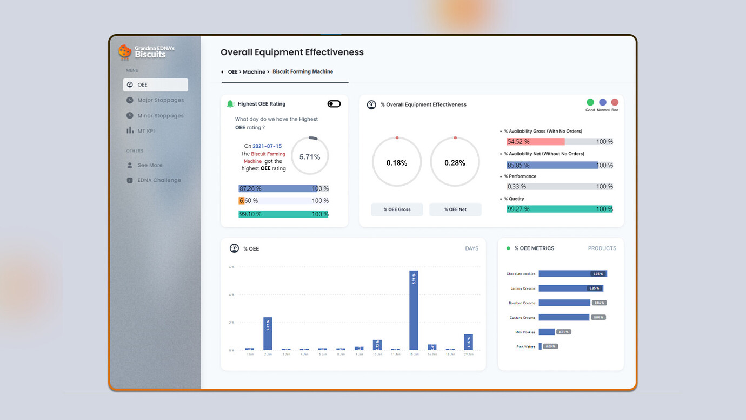Click the red Bad legend dot

(x=615, y=102)
